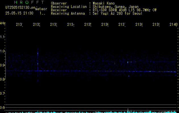Click the vertical gray range bar on the frequency axis
This screenshot has width=179, height=113.
click(6, 65)
